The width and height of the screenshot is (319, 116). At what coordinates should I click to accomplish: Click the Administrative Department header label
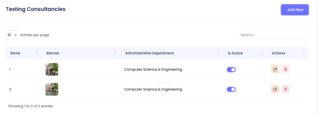pyautogui.click(x=150, y=53)
